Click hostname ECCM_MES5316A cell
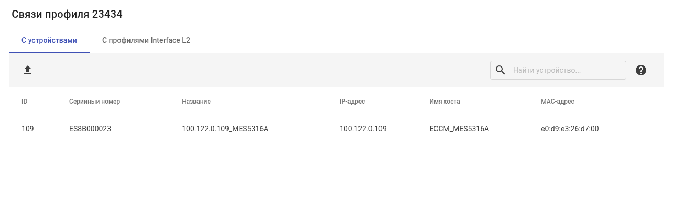Image resolution: width=674 pixels, height=213 pixels. click(459, 129)
